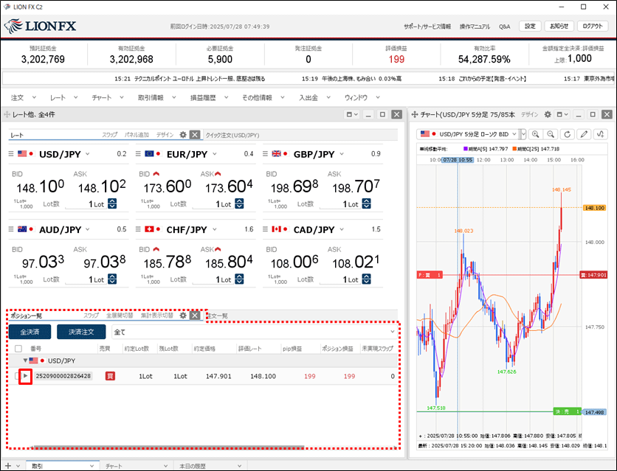Check the box for position 2520900002826428
Screen dimensions: 617x471
pos(18,376)
